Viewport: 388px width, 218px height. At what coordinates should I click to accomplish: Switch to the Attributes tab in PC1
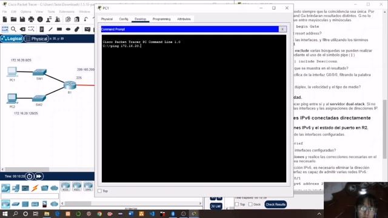coord(184,19)
